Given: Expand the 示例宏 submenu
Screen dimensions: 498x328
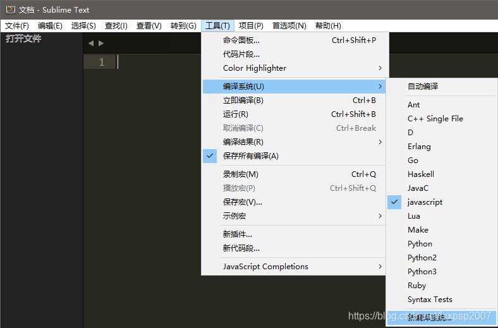Looking at the screenshot, I should (x=294, y=216).
